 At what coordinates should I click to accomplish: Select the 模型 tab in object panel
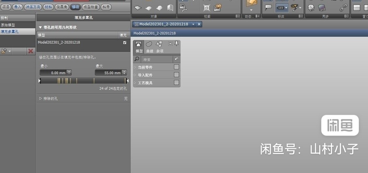click(139, 47)
